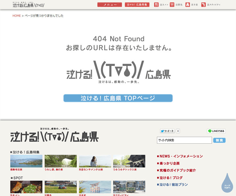The width and height of the screenshot is (236, 196).
Task: Focus the サイト内検索 search field
Action: (x=184, y=140)
